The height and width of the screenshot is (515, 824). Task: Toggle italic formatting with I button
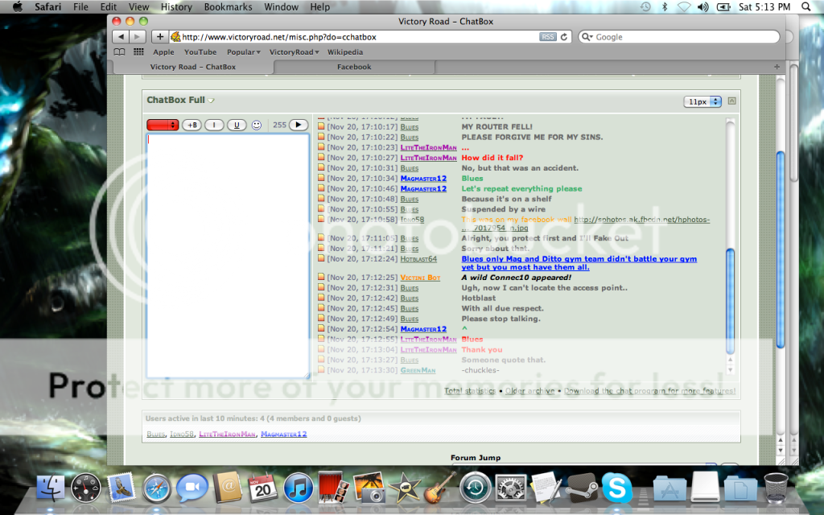pos(214,125)
